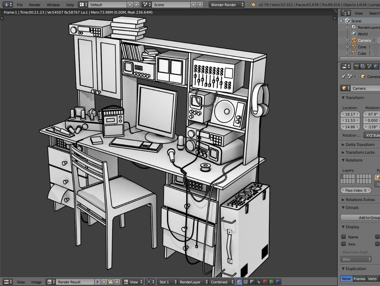Toggle Color channel display mode

pos(246,282)
